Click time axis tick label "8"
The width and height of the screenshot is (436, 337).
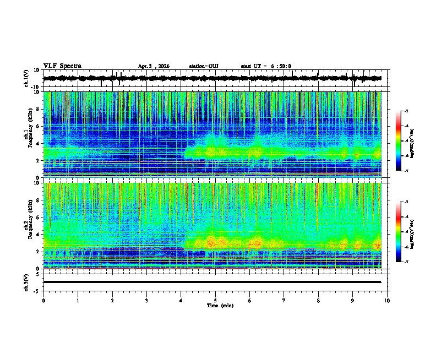318,301
